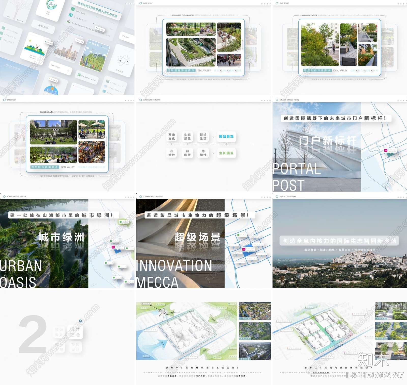Select the large aerial garden photo in the London slide
Viewport: 407px width, 385px height.
coord(191,52)
